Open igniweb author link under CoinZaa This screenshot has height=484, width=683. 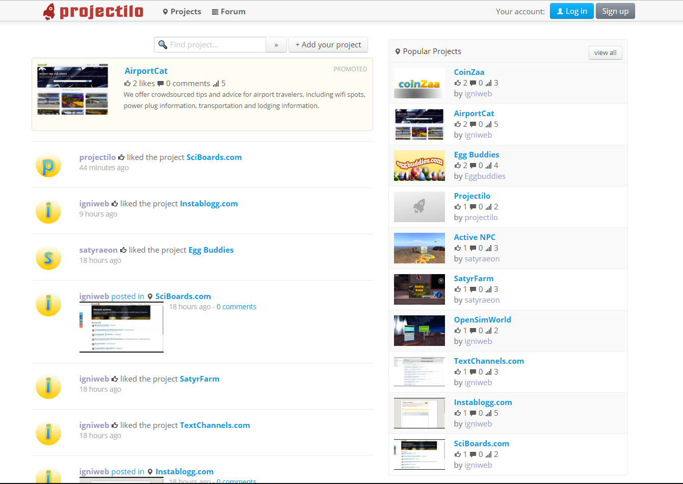point(478,94)
